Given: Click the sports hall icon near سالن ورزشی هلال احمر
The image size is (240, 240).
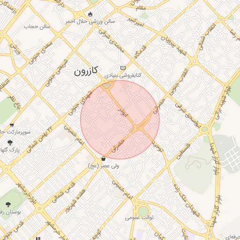Looking at the screenshot, I should (x=90, y=15).
